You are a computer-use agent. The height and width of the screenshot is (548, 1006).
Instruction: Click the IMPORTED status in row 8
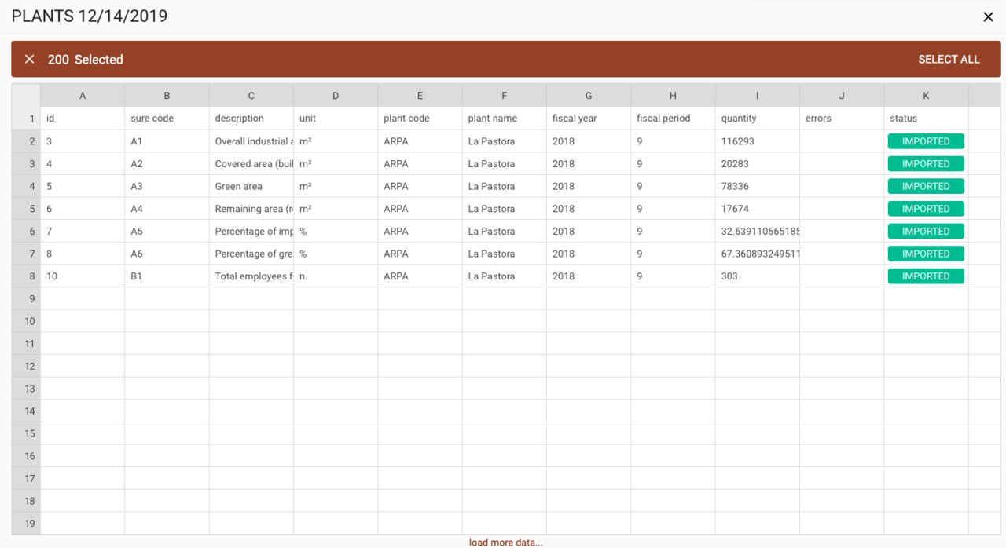click(x=926, y=276)
